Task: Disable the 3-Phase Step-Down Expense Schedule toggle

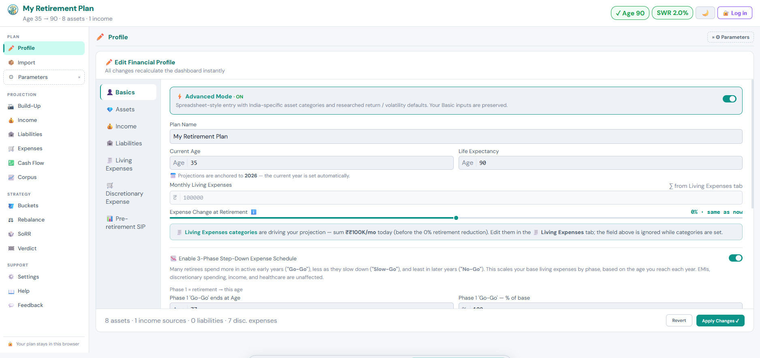Action: pyautogui.click(x=736, y=258)
